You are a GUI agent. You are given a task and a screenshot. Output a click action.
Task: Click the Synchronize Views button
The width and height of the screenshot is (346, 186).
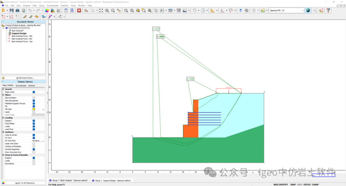point(25,78)
